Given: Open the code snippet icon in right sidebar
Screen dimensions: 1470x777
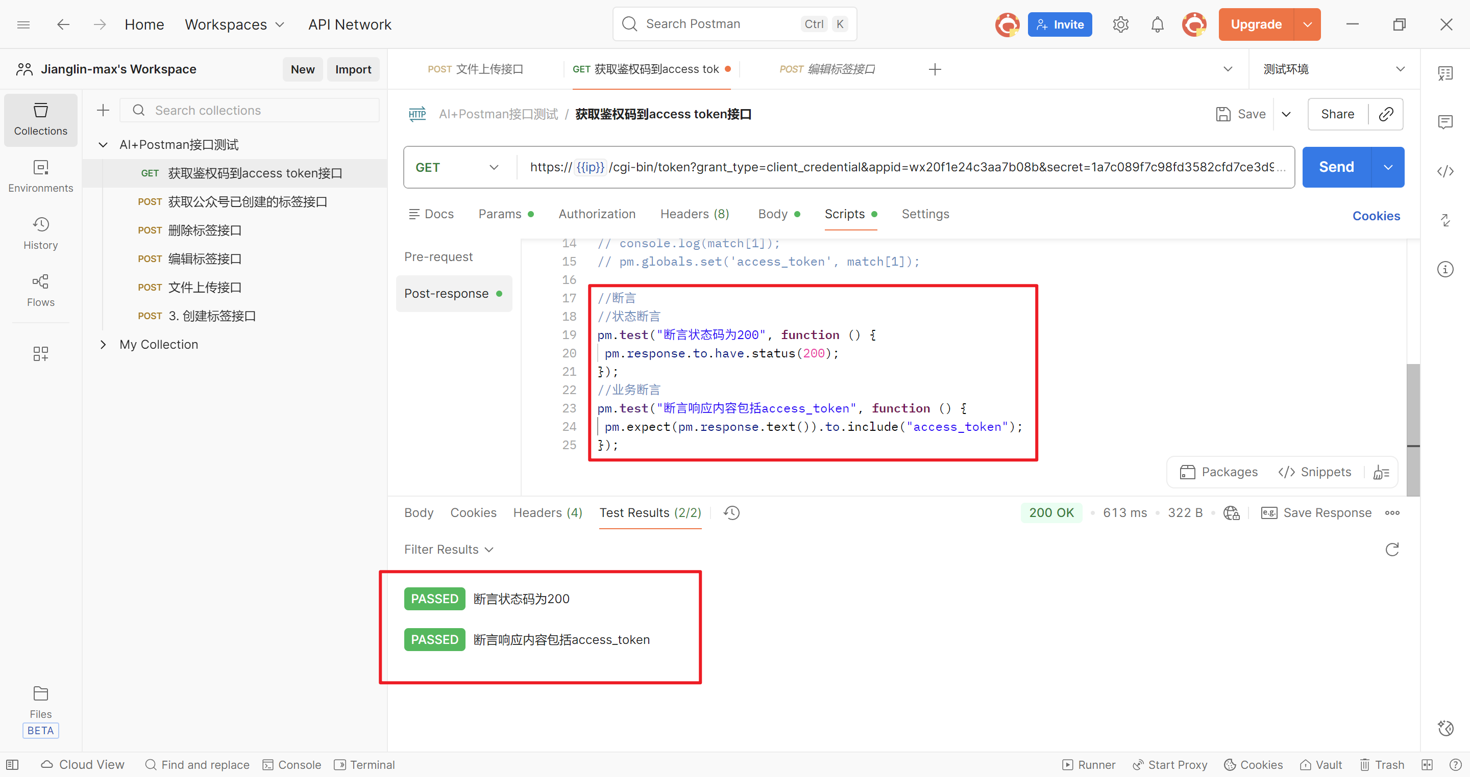Looking at the screenshot, I should pyautogui.click(x=1445, y=171).
